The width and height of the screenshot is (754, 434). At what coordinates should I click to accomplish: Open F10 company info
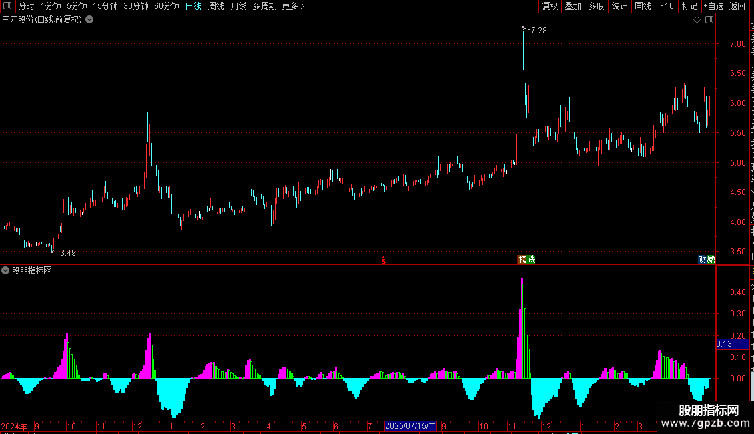coord(667,6)
